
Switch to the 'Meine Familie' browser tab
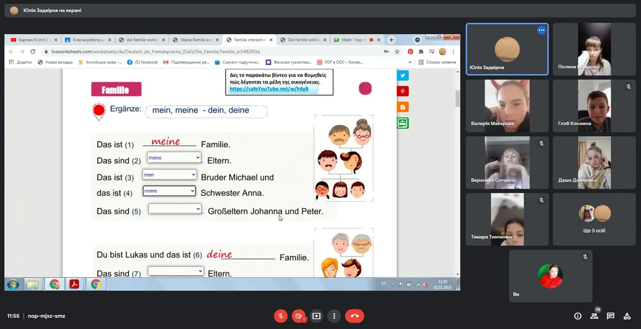(x=194, y=40)
